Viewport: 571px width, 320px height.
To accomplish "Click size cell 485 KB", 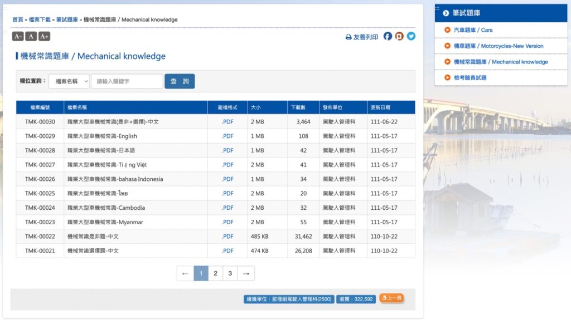I will click(x=259, y=237).
